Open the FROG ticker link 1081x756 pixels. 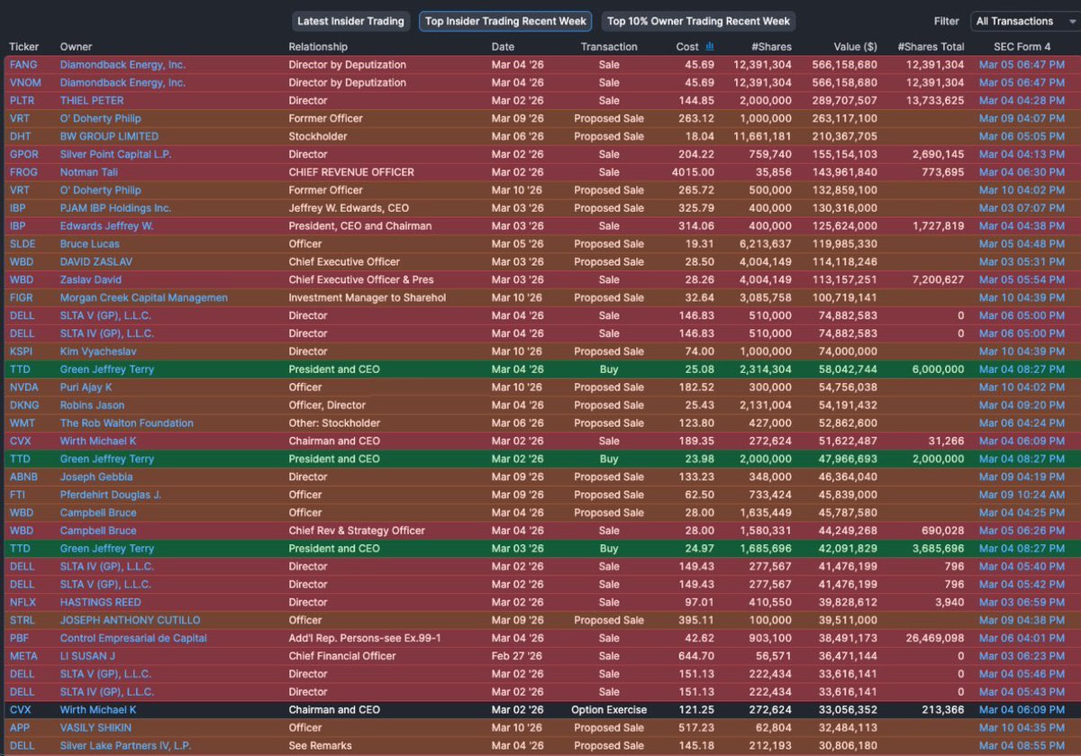(x=23, y=172)
